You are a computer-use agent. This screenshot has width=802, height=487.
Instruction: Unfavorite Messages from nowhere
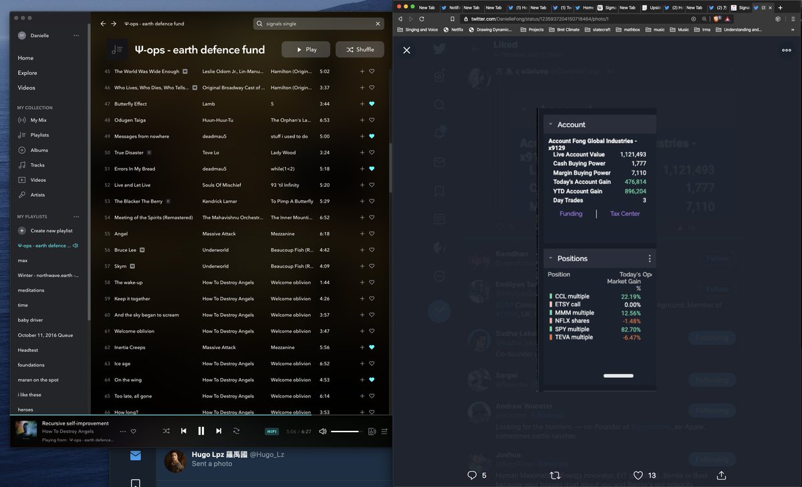coord(372,136)
